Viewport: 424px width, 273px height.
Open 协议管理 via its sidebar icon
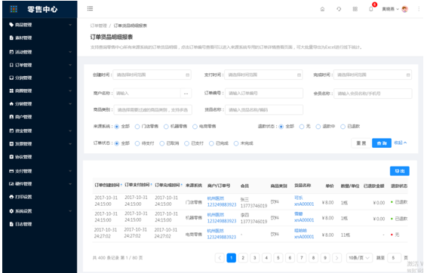coord(11,157)
